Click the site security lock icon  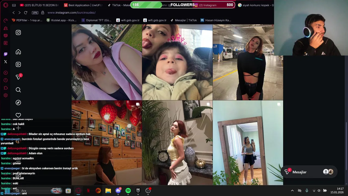tap(43, 13)
